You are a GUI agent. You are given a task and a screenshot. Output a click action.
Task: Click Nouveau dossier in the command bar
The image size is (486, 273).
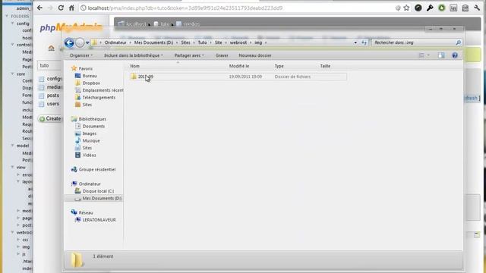[255, 55]
